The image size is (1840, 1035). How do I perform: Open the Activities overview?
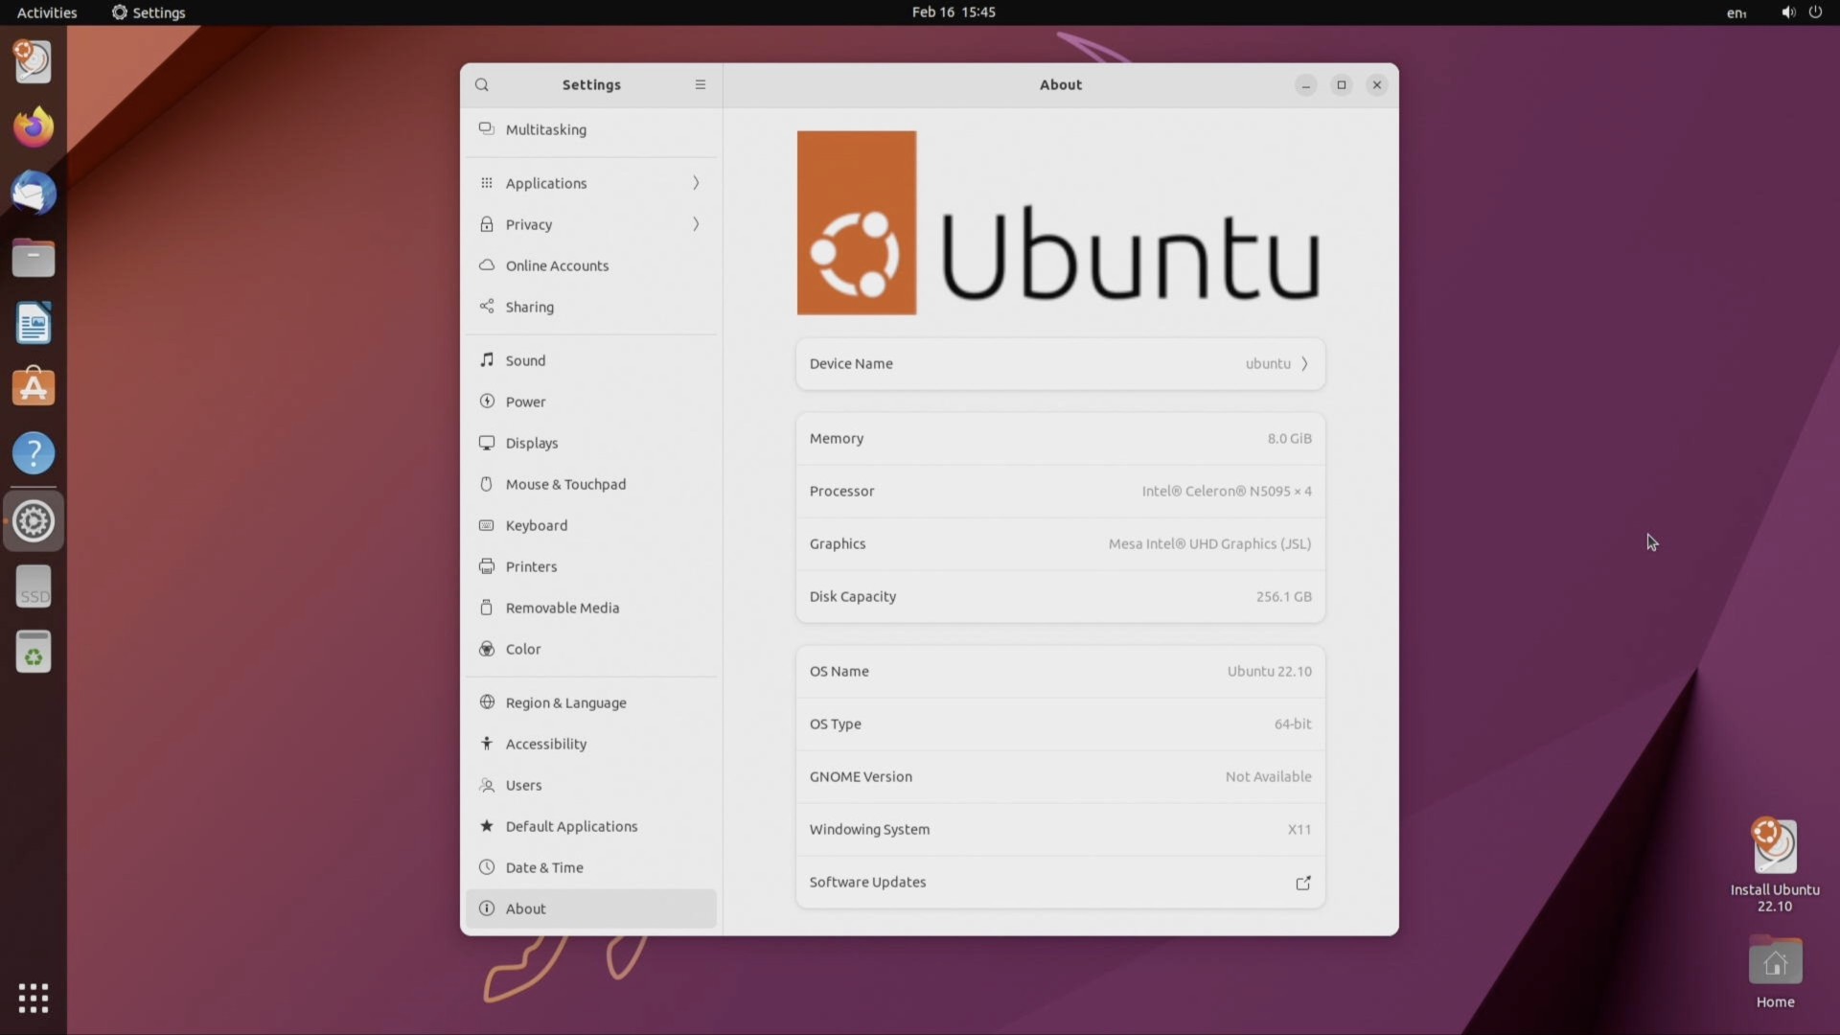(46, 12)
